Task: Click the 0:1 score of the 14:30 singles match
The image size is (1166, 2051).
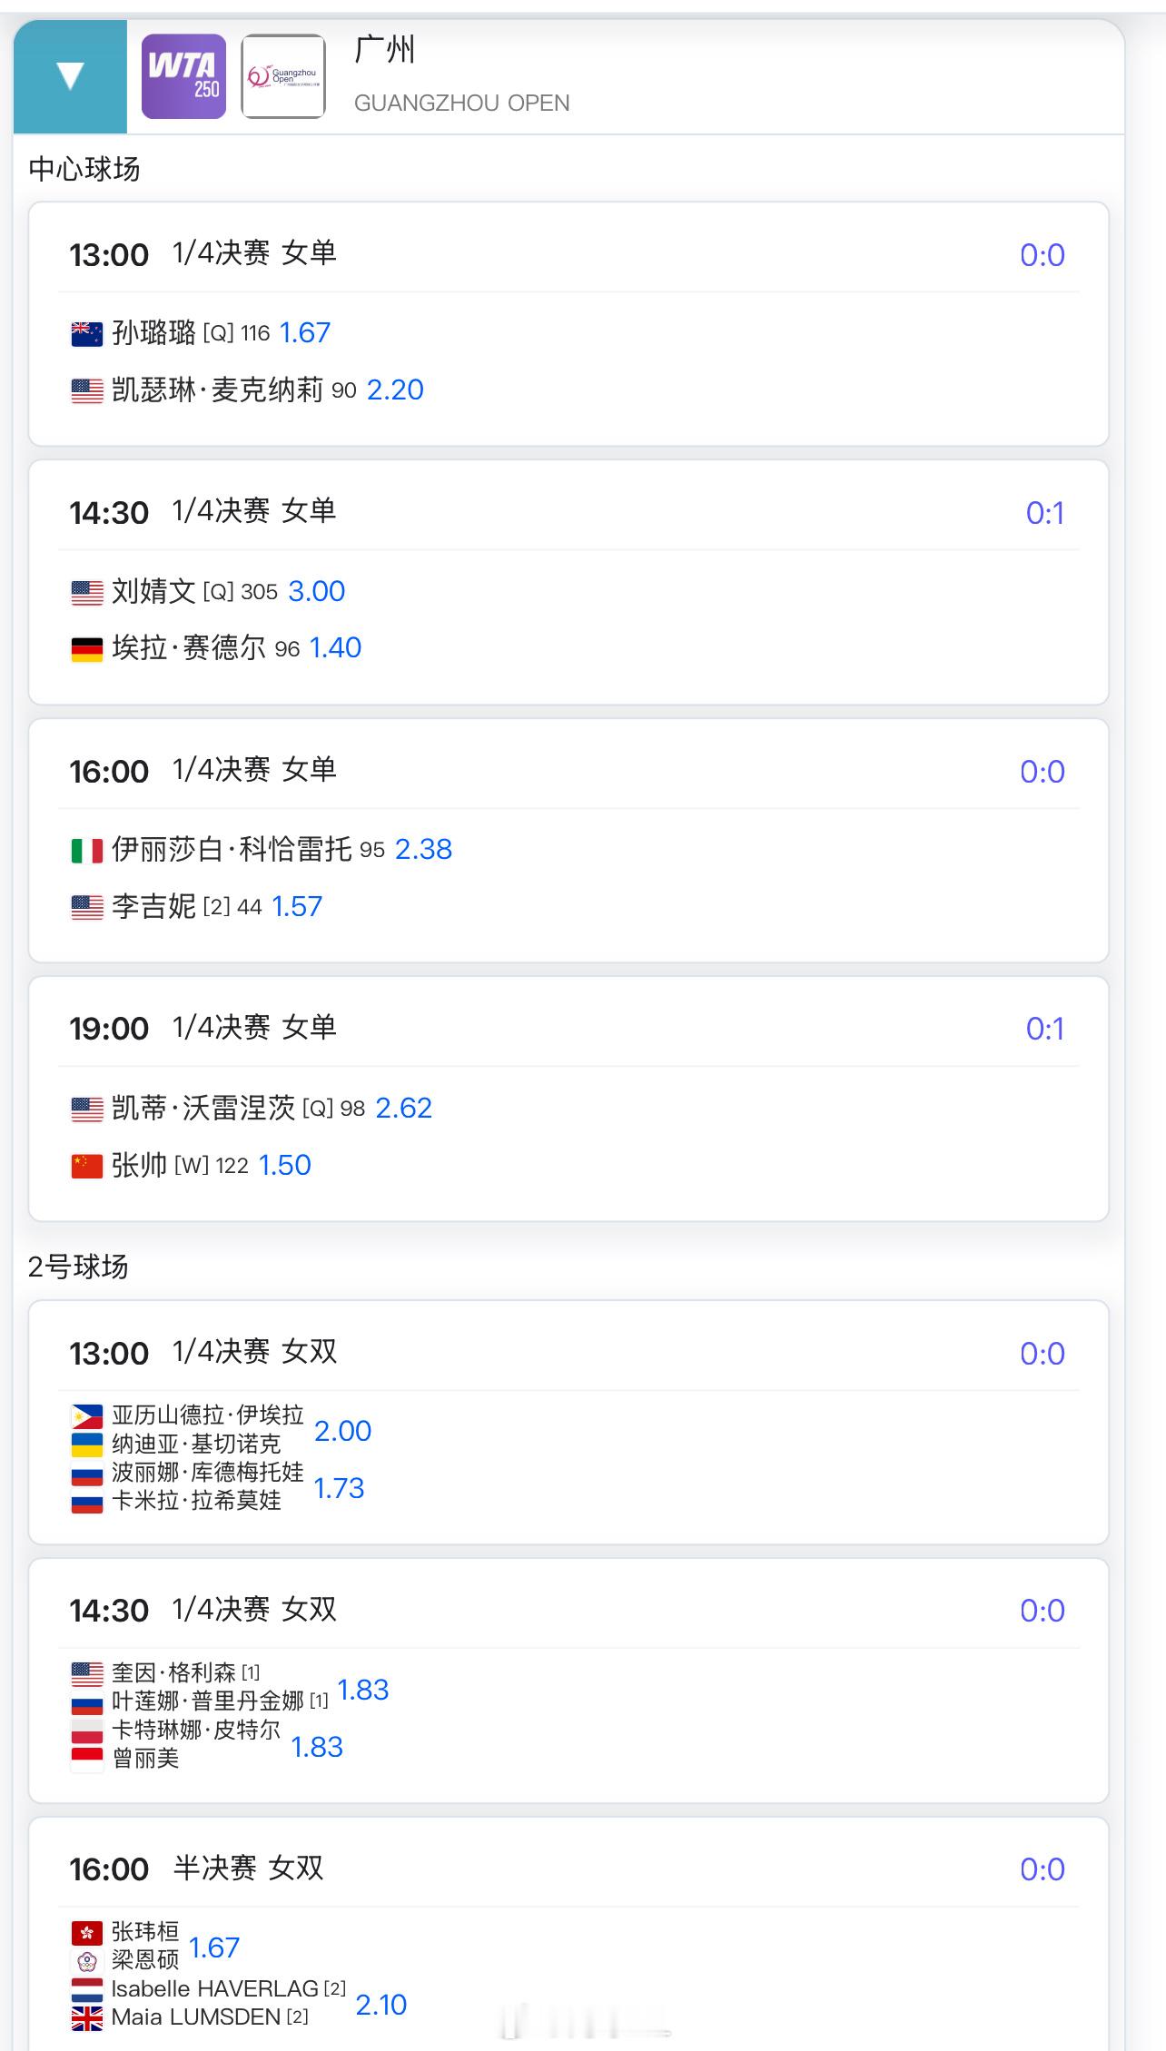Action: click(x=1044, y=514)
